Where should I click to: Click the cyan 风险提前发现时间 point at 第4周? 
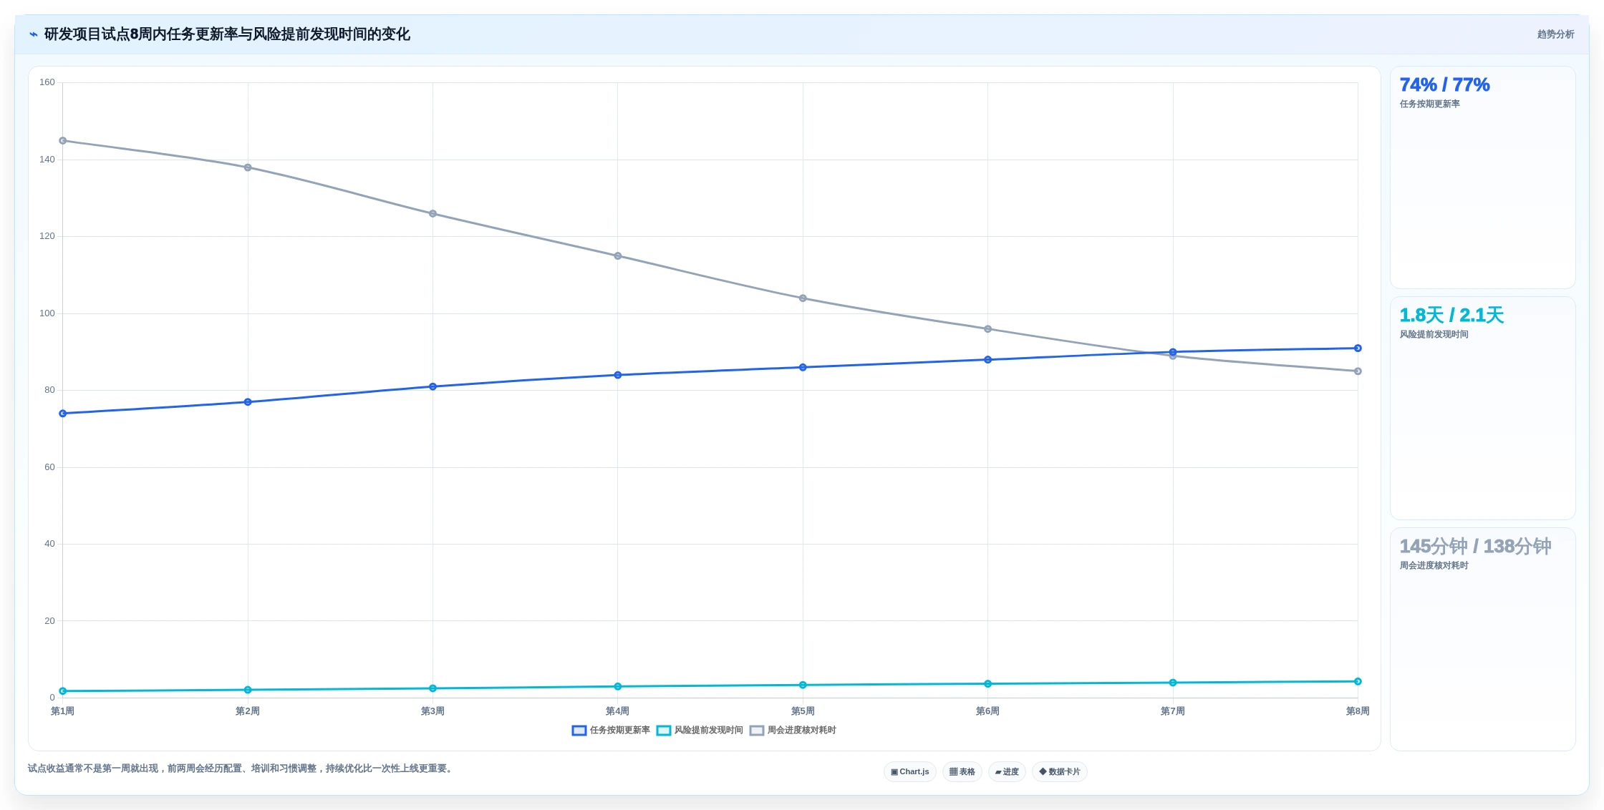pyautogui.click(x=618, y=687)
